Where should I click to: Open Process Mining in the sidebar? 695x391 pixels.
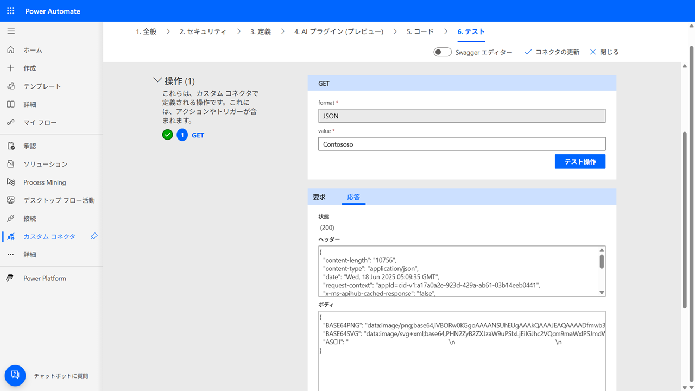pyautogui.click(x=45, y=182)
